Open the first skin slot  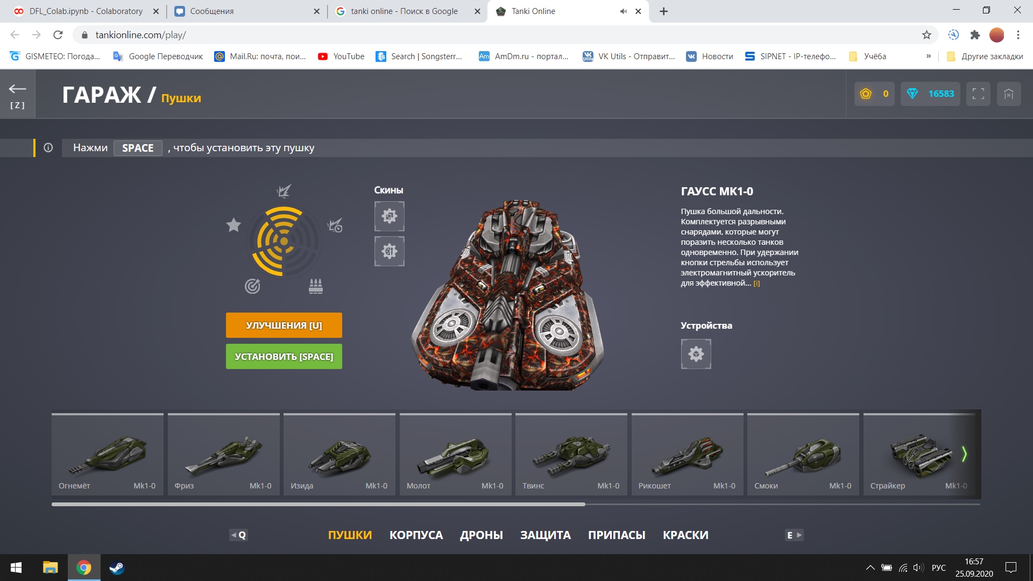tap(390, 216)
